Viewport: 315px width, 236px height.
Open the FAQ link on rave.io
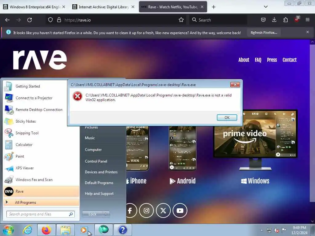[x=258, y=60]
